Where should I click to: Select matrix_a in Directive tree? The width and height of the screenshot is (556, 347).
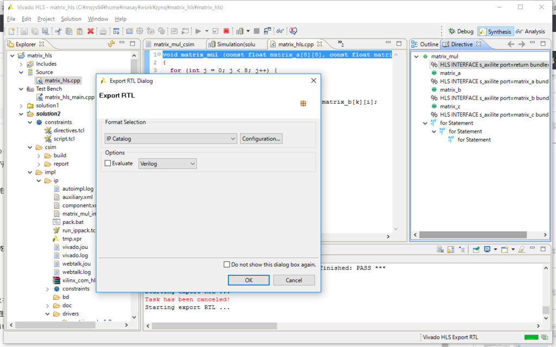pyautogui.click(x=450, y=73)
